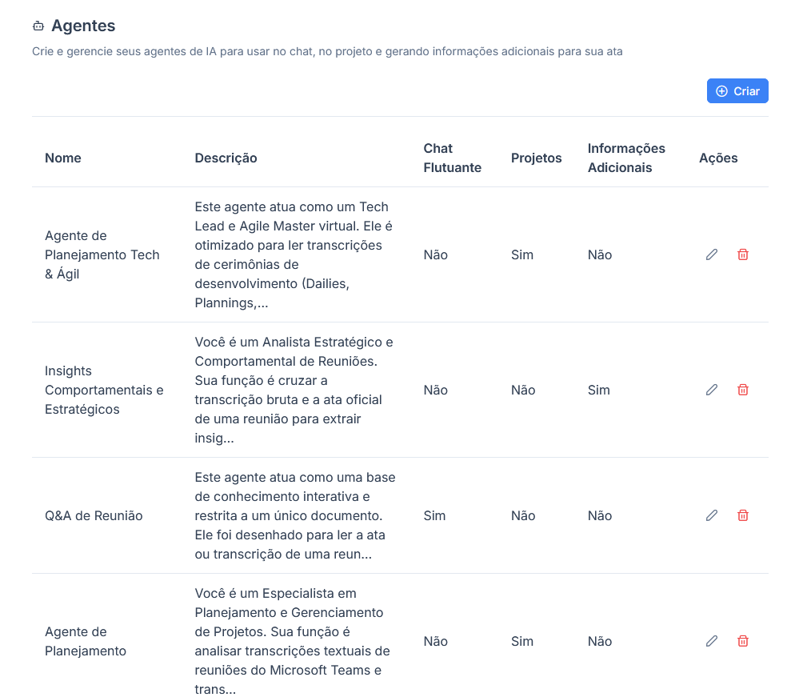Viewport: 799px width, 697px height.
Task: Click the trash icon for Q&A de Reunião
Action: pos(742,515)
